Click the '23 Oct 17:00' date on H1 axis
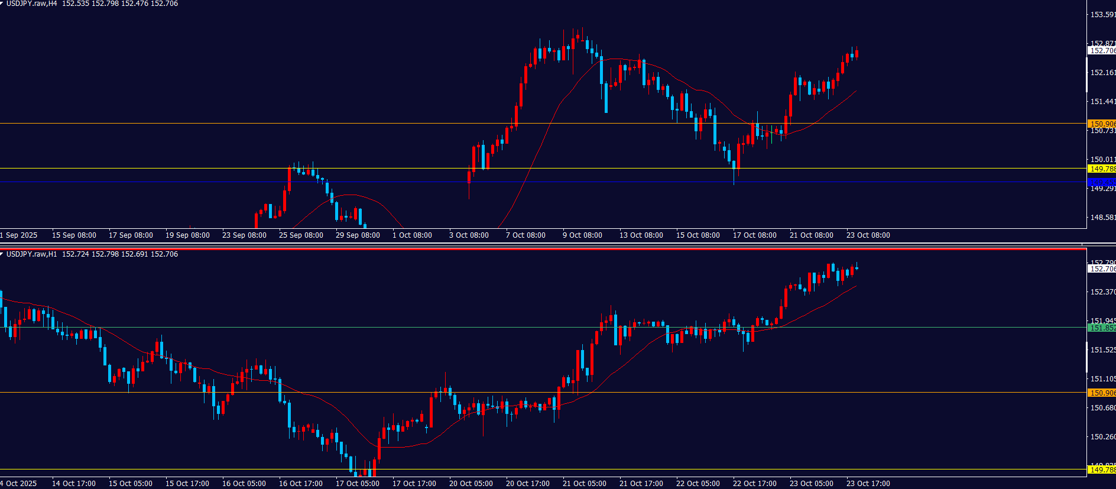 click(868, 484)
